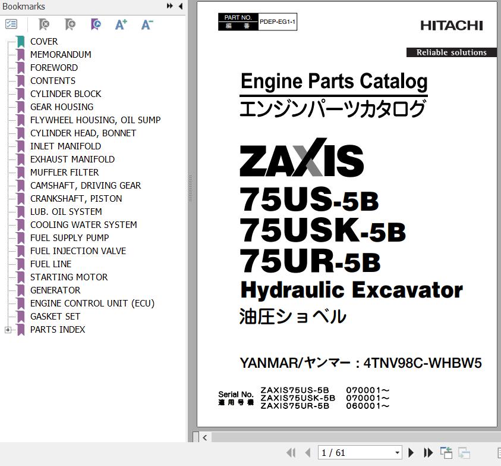501x466 pixels.
Task: Jump to the last page
Action: [x=428, y=452]
